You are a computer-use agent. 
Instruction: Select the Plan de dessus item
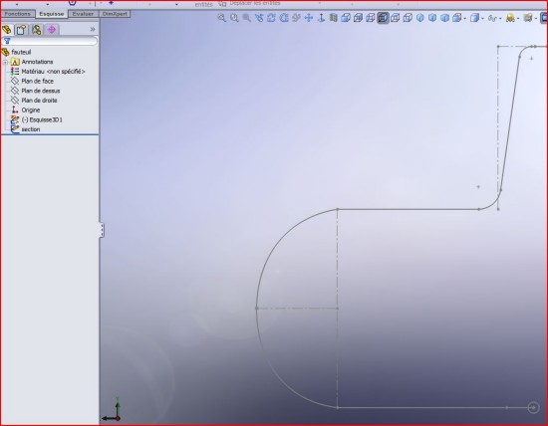(x=41, y=91)
